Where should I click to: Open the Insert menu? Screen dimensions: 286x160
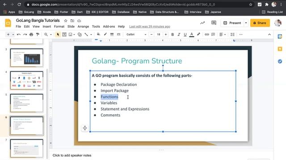tap(46, 27)
